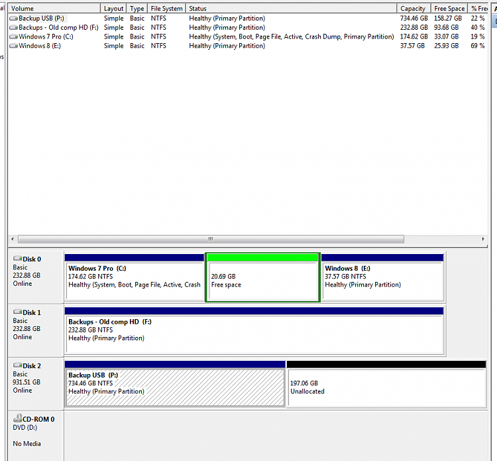Click the 25.93 GB free space cell
The height and width of the screenshot is (461, 497).
[x=446, y=46]
